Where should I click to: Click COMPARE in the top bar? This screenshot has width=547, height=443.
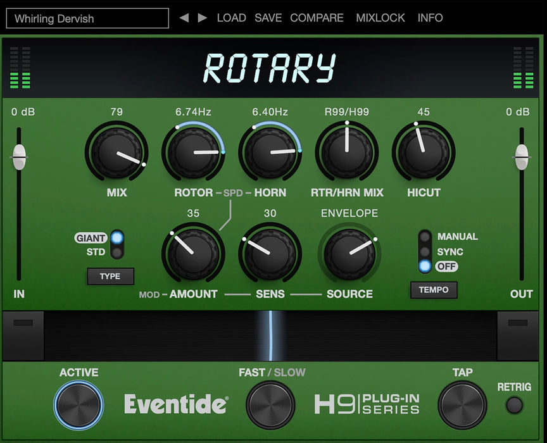317,18
